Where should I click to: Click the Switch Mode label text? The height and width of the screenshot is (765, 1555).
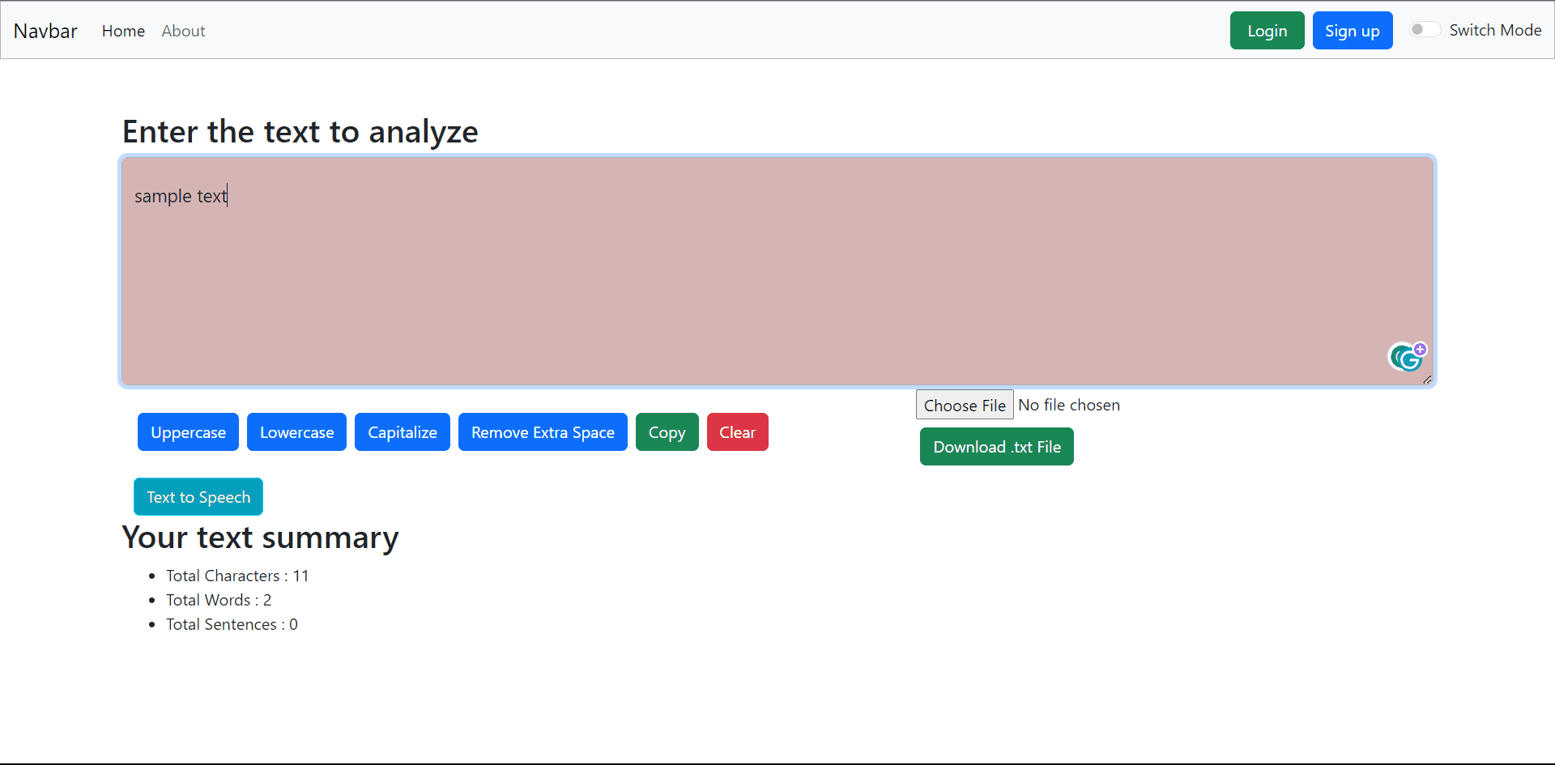click(x=1495, y=30)
